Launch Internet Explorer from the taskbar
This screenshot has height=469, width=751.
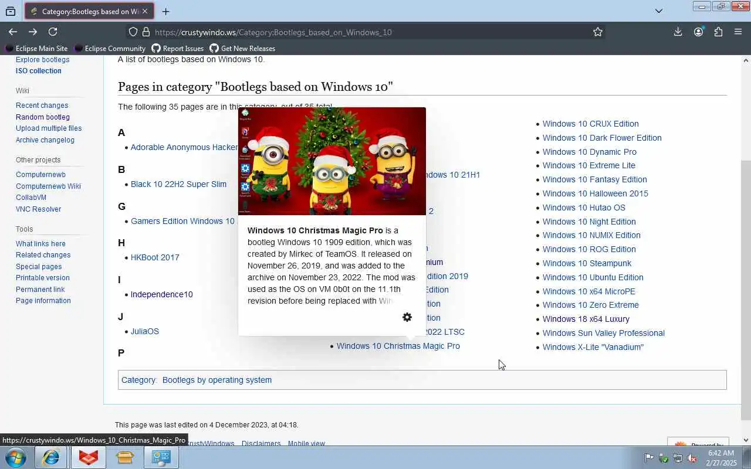51,457
